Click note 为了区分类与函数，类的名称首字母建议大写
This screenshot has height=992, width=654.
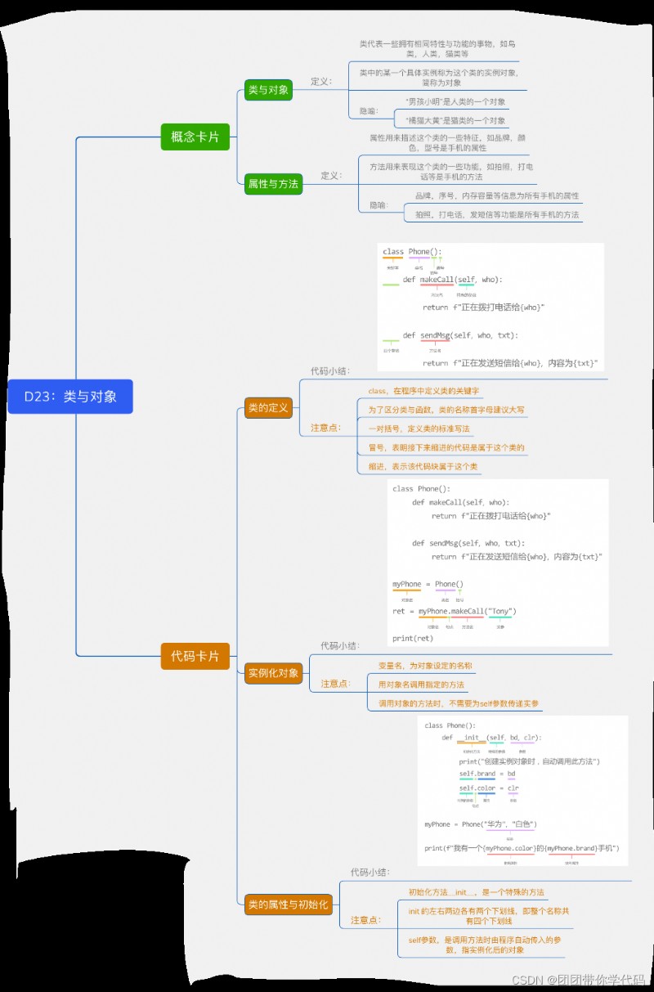(x=446, y=411)
